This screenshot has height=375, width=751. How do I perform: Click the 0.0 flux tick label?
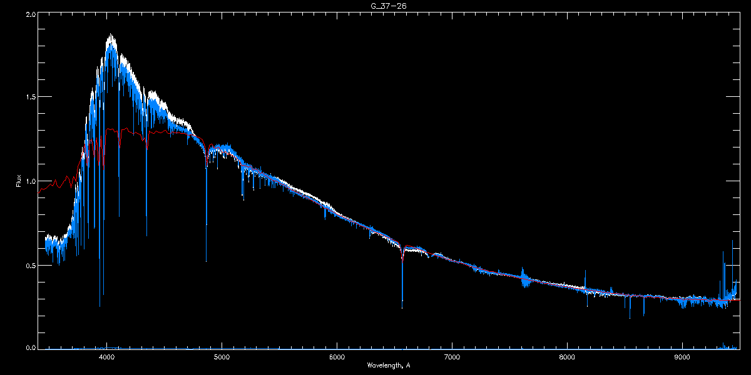coord(30,347)
